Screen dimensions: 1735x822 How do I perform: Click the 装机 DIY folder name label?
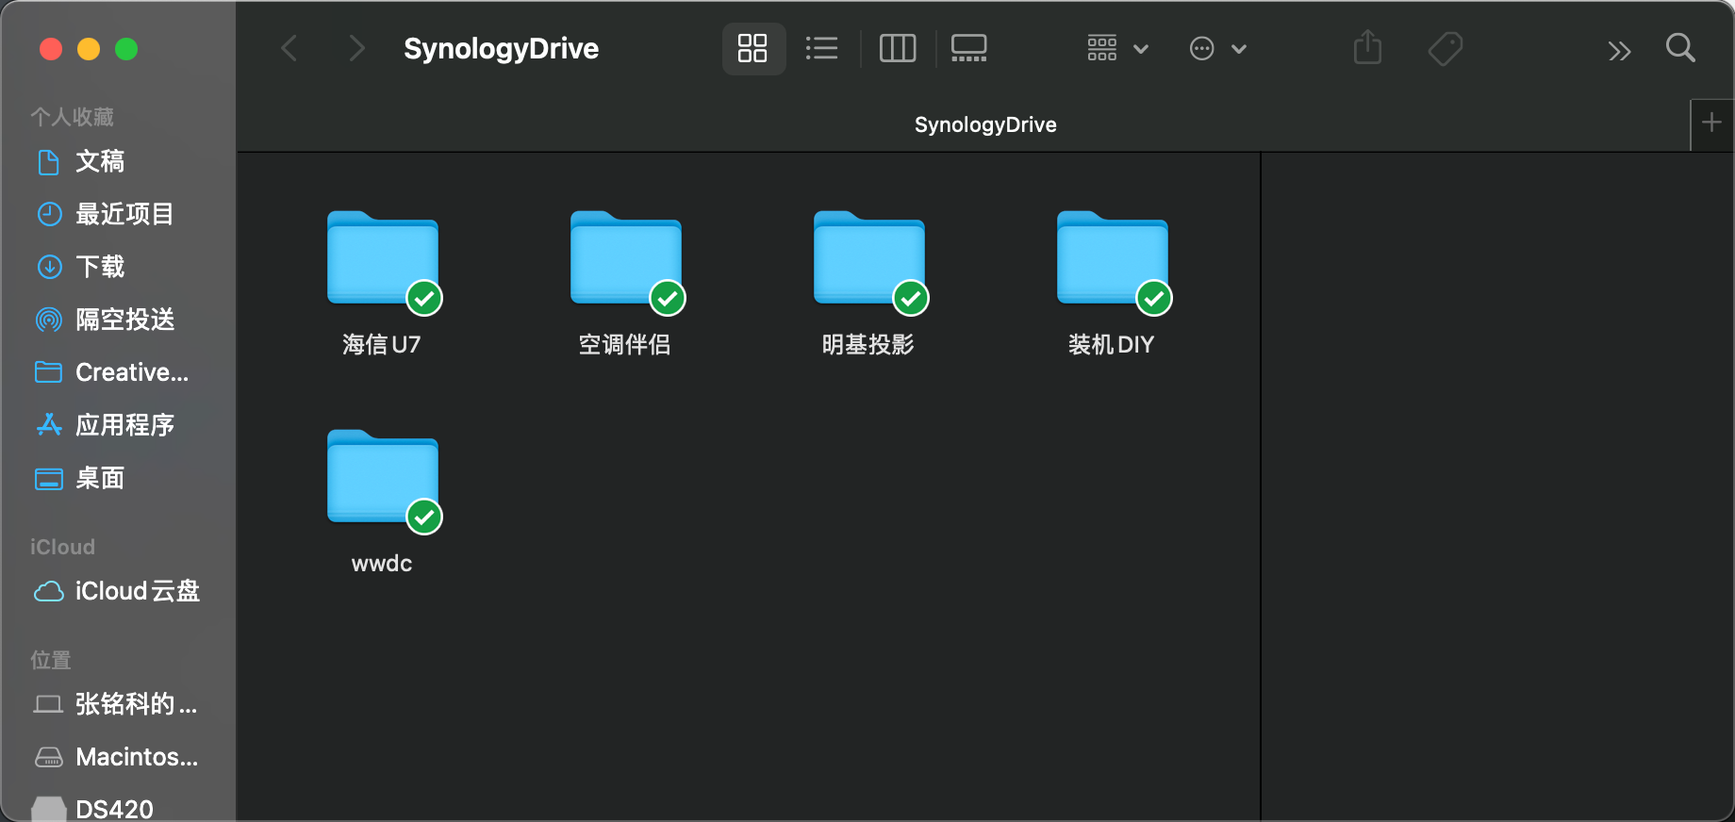1111,344
